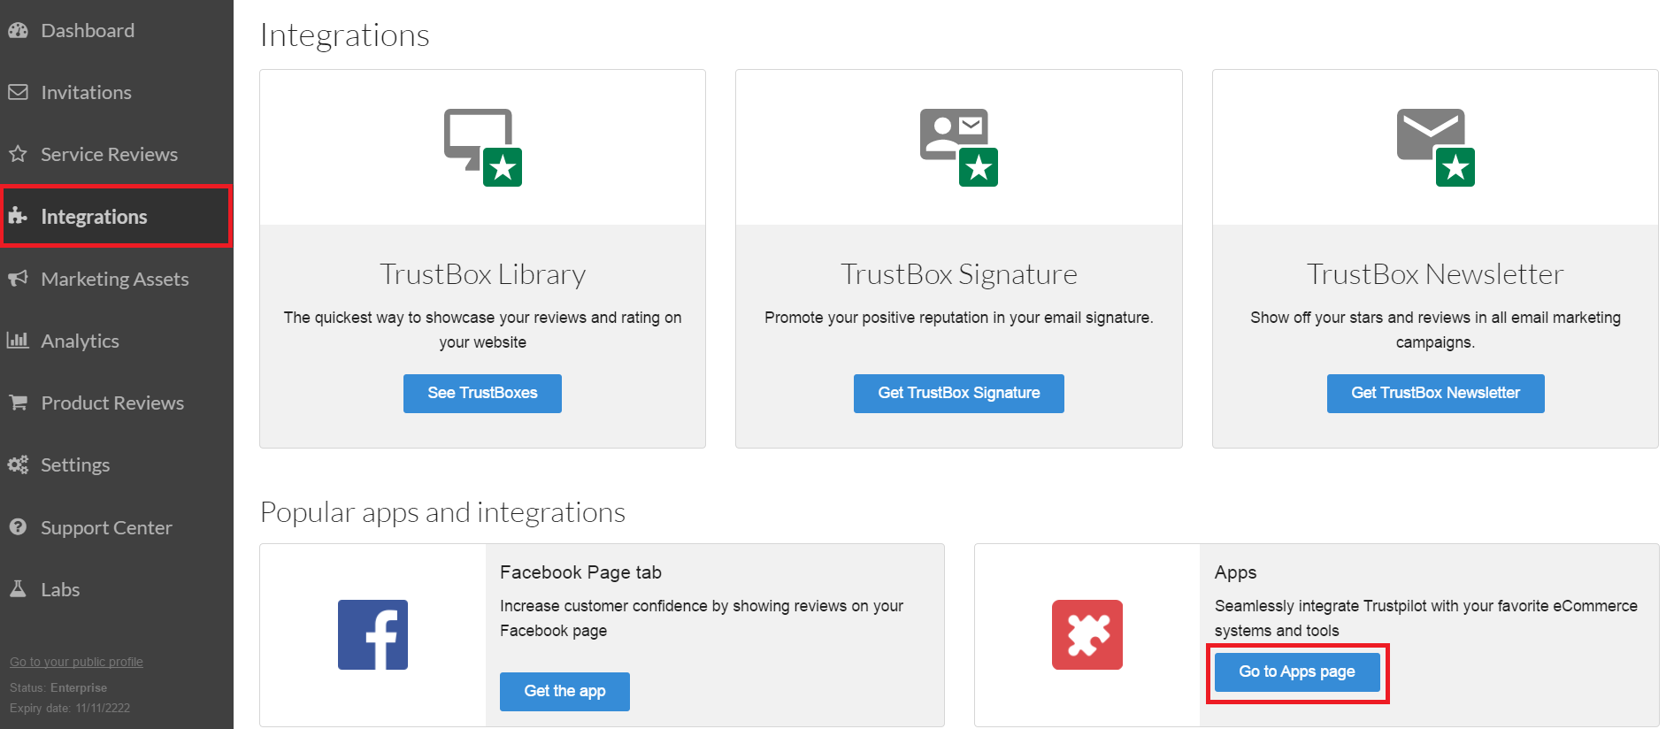Click the Expiry date 11/11/2222 text
The image size is (1674, 729).
70,708
